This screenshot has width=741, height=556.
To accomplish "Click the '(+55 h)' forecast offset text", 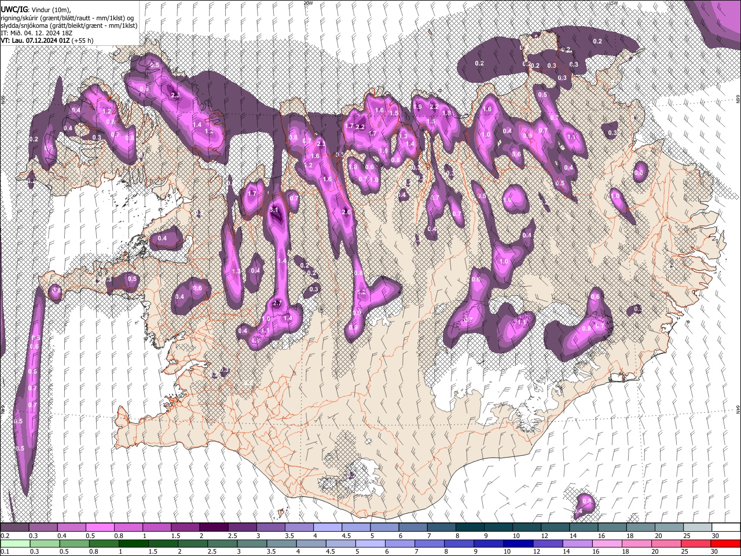I will point(83,41).
